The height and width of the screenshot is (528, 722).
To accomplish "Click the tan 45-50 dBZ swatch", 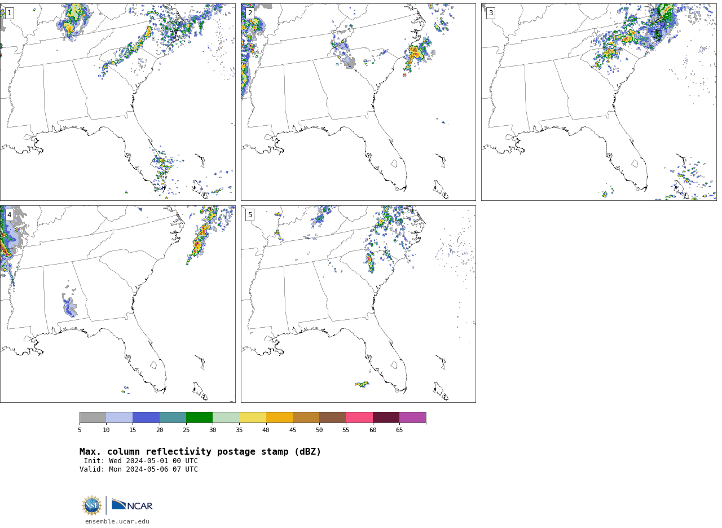I will tap(306, 417).
